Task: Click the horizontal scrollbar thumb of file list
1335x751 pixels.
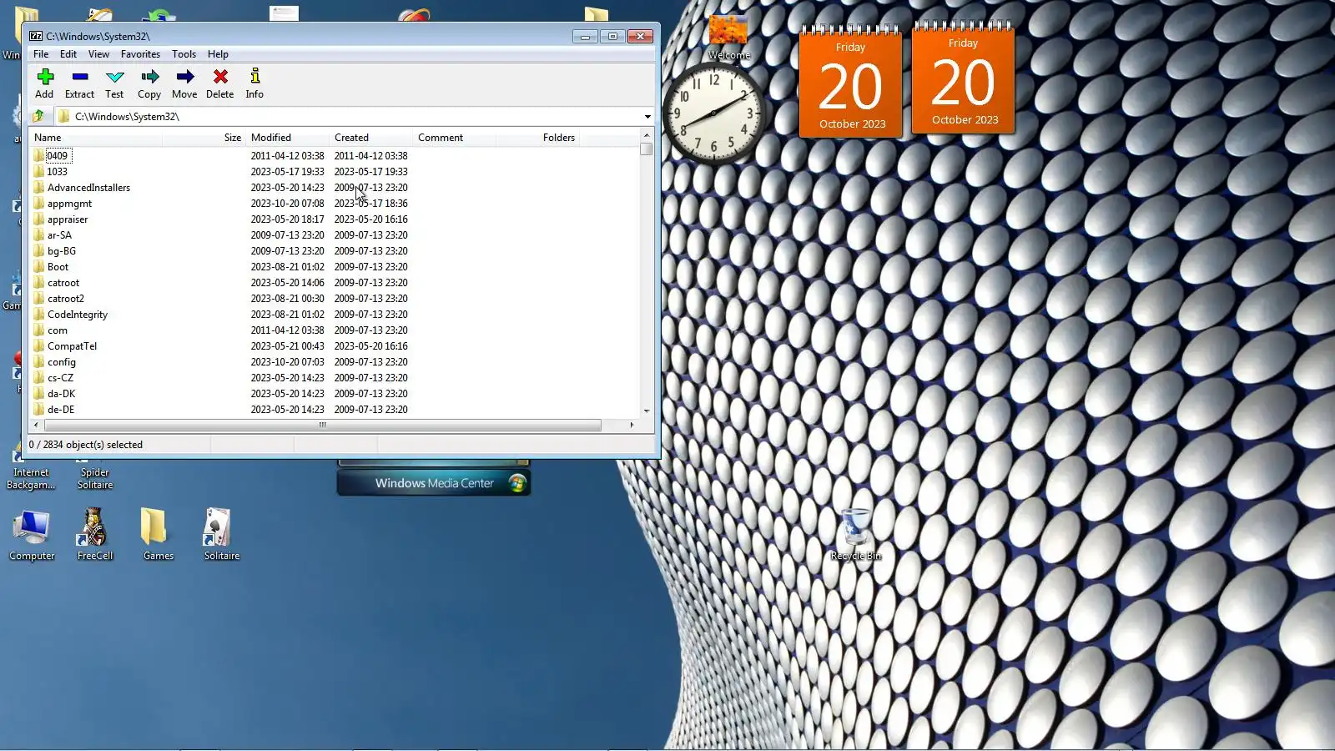Action: click(x=322, y=426)
